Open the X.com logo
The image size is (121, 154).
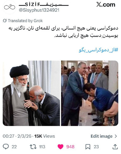(106, 5)
